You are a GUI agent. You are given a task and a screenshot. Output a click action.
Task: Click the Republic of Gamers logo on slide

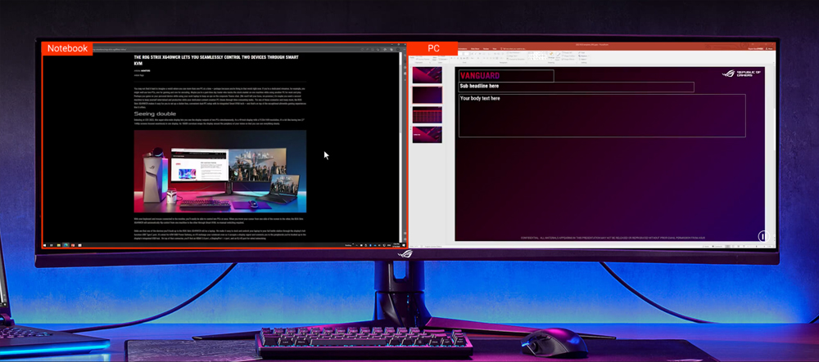[741, 74]
